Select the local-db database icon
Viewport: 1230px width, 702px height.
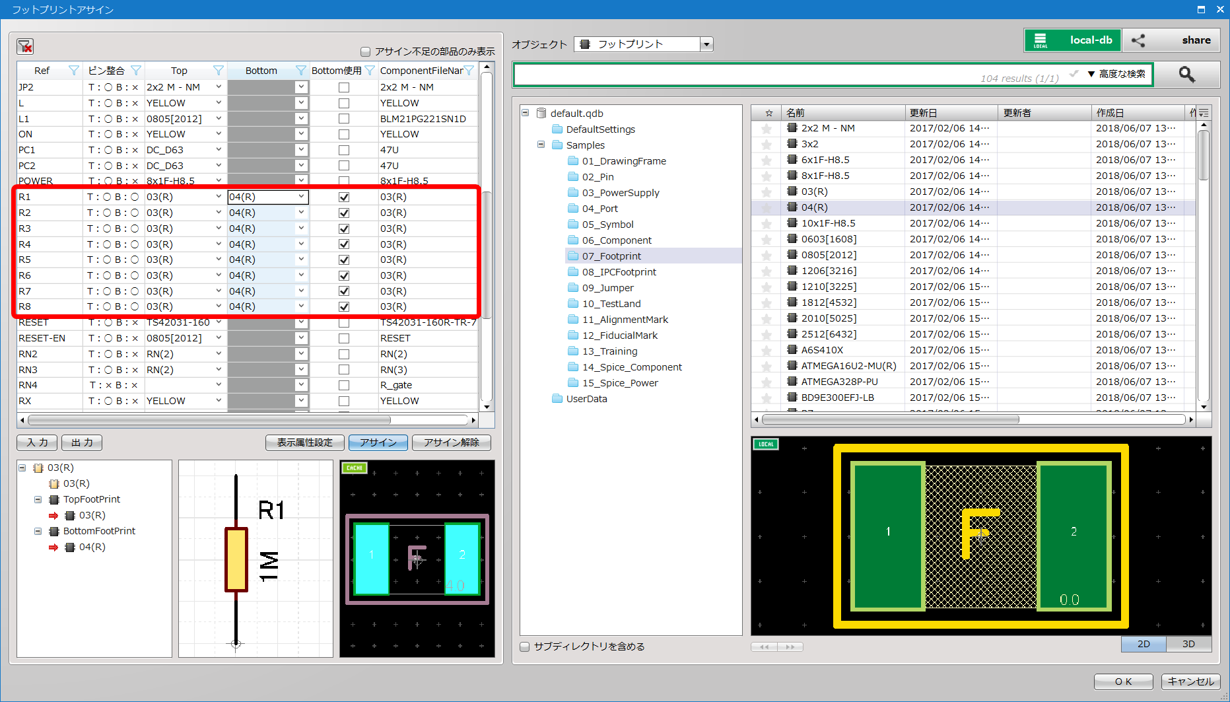click(1041, 40)
